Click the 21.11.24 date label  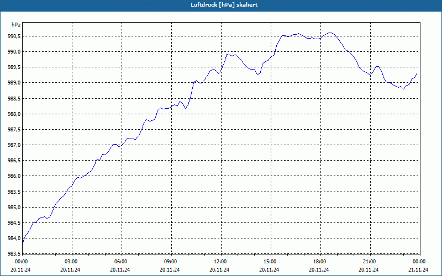[418, 269]
